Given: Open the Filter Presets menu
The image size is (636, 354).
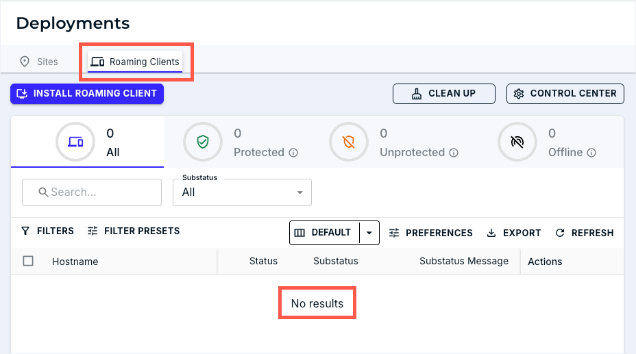Looking at the screenshot, I should [134, 231].
